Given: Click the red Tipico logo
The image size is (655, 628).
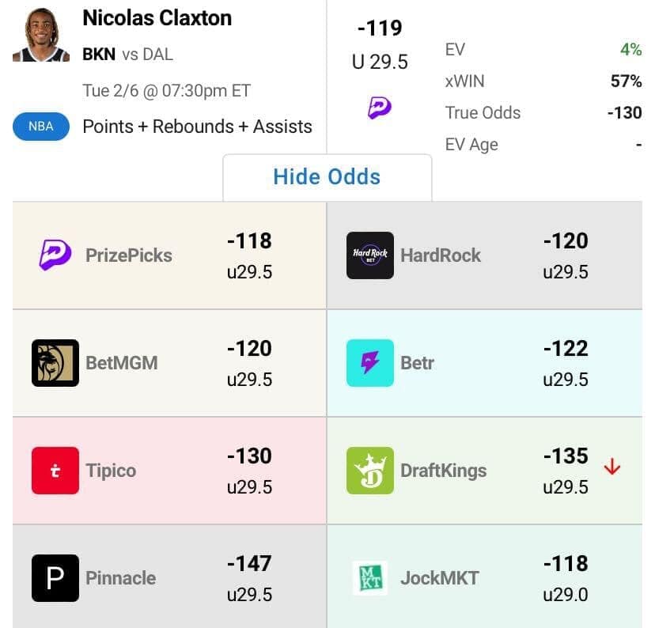Looking at the screenshot, I should tap(55, 471).
